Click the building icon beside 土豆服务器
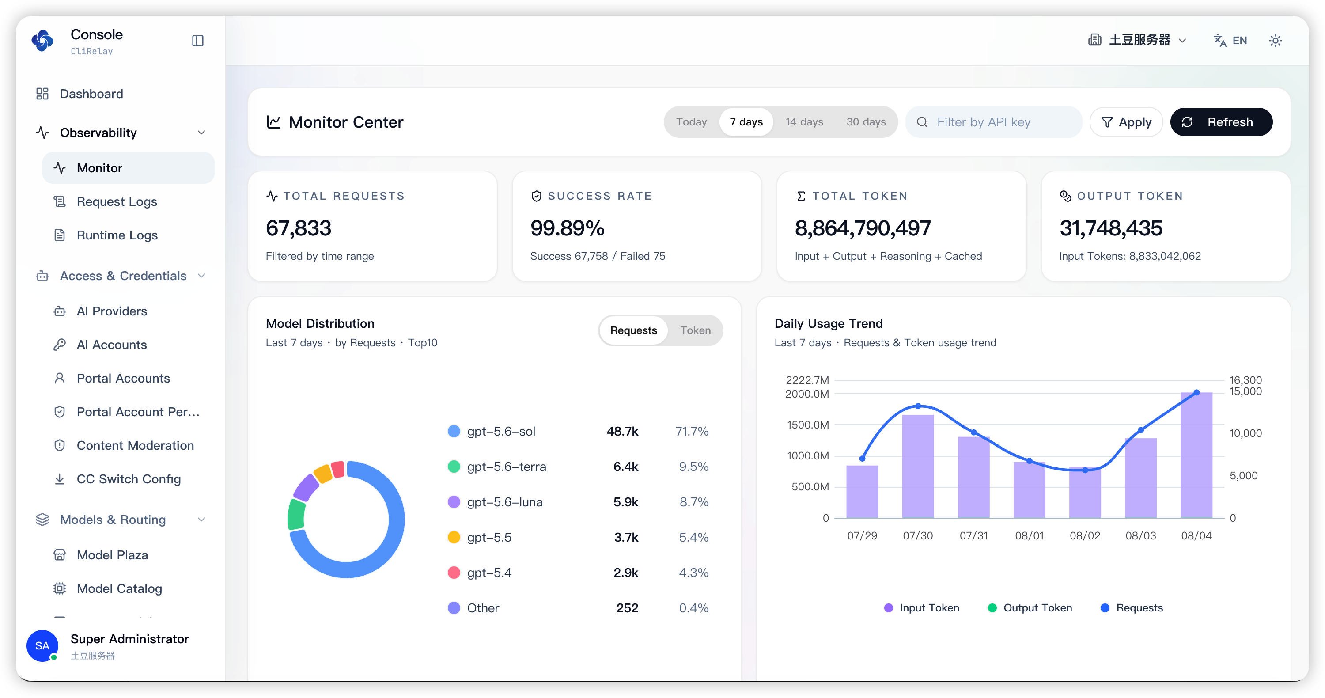Screen dimensions: 1325x698 1094,40
